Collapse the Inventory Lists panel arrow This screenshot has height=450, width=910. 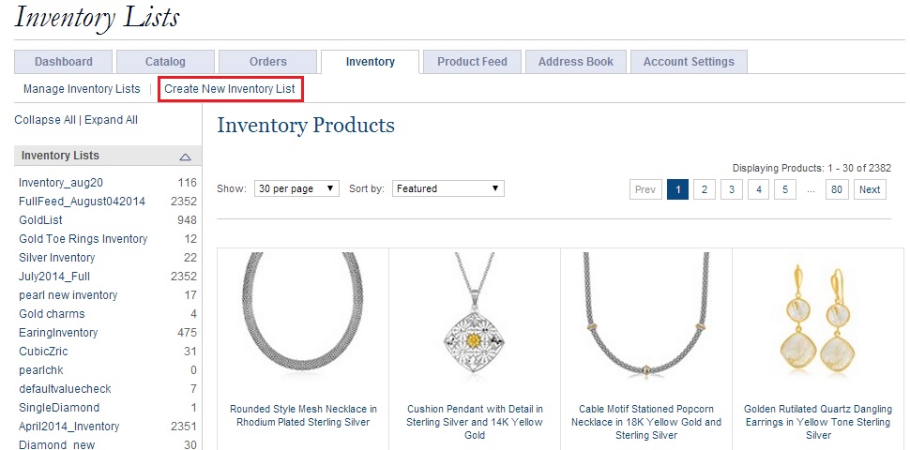[185, 157]
